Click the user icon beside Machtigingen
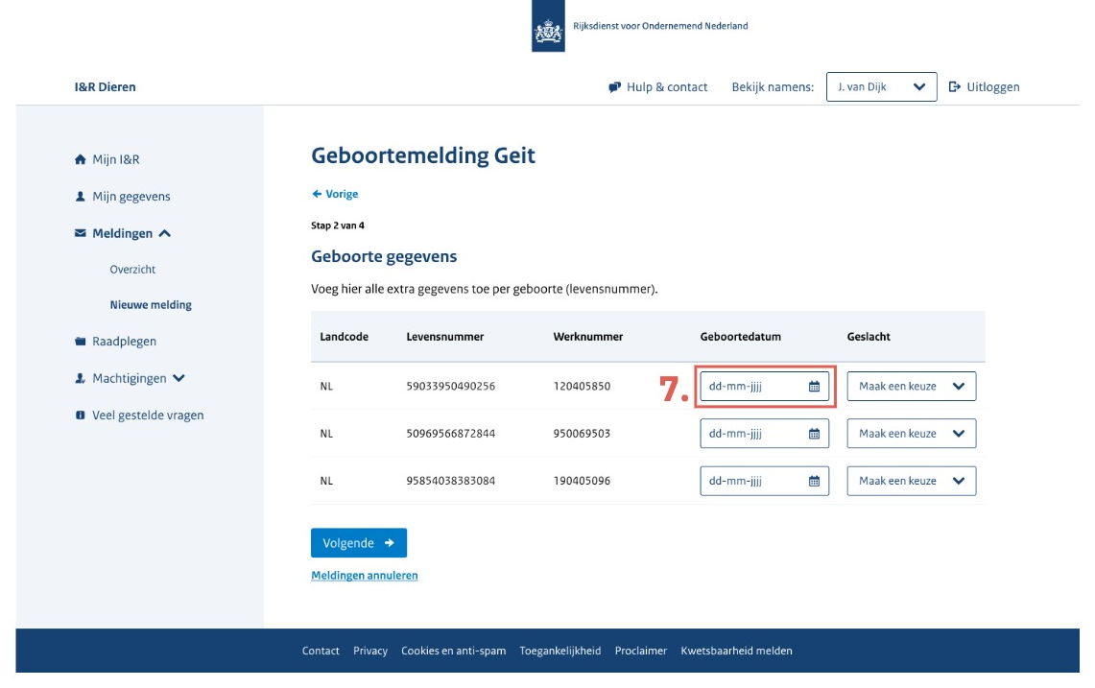 81,378
